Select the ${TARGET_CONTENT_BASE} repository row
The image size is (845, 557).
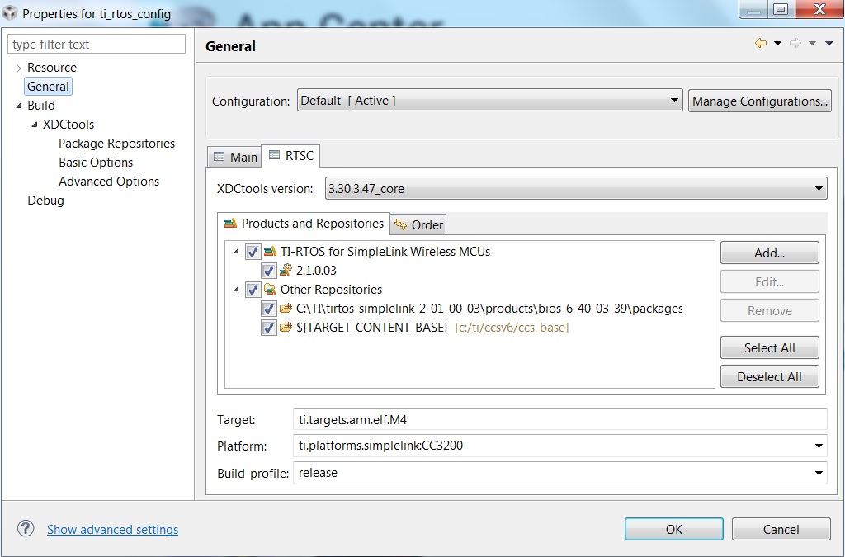(432, 328)
